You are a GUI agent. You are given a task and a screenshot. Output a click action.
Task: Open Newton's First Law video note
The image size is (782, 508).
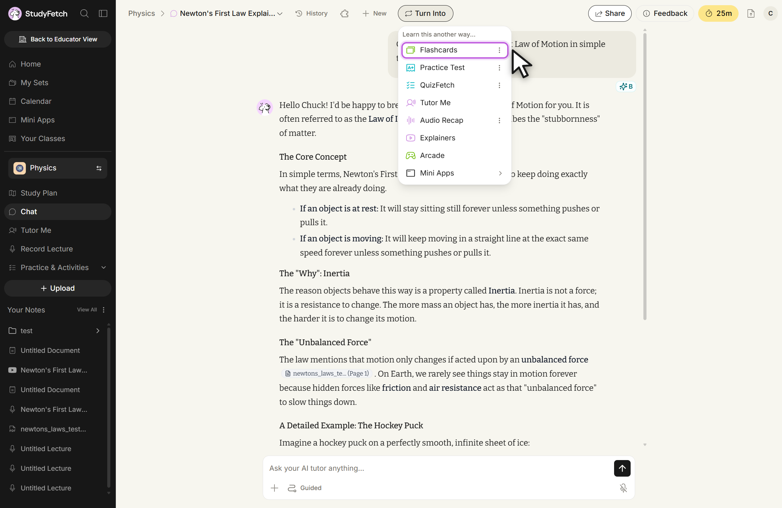point(54,370)
